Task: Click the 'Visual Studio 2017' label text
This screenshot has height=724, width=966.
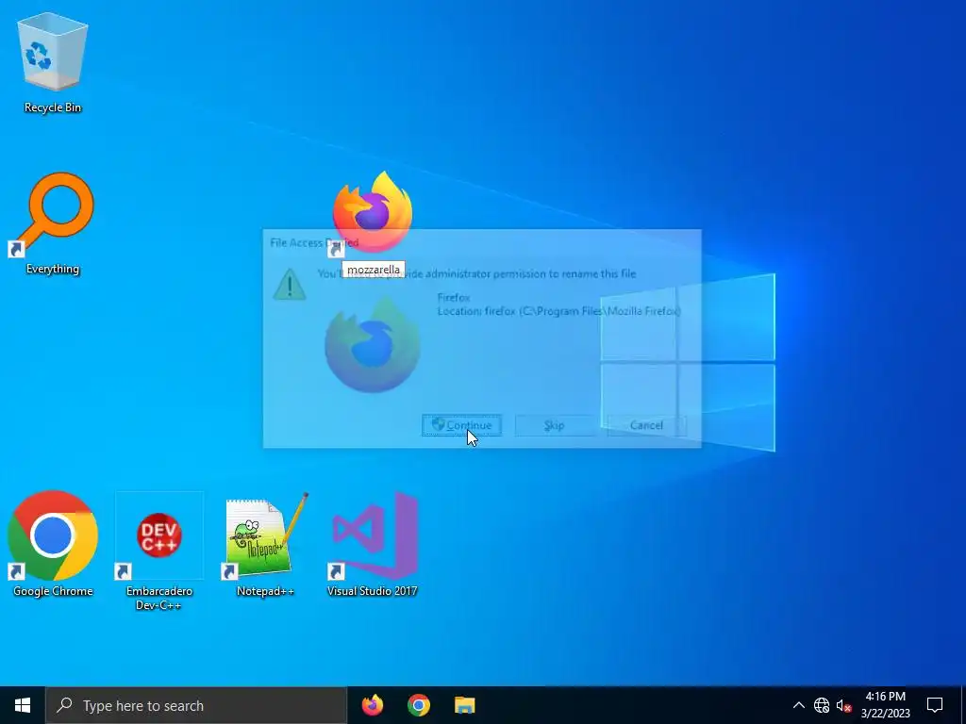Action: [x=372, y=591]
